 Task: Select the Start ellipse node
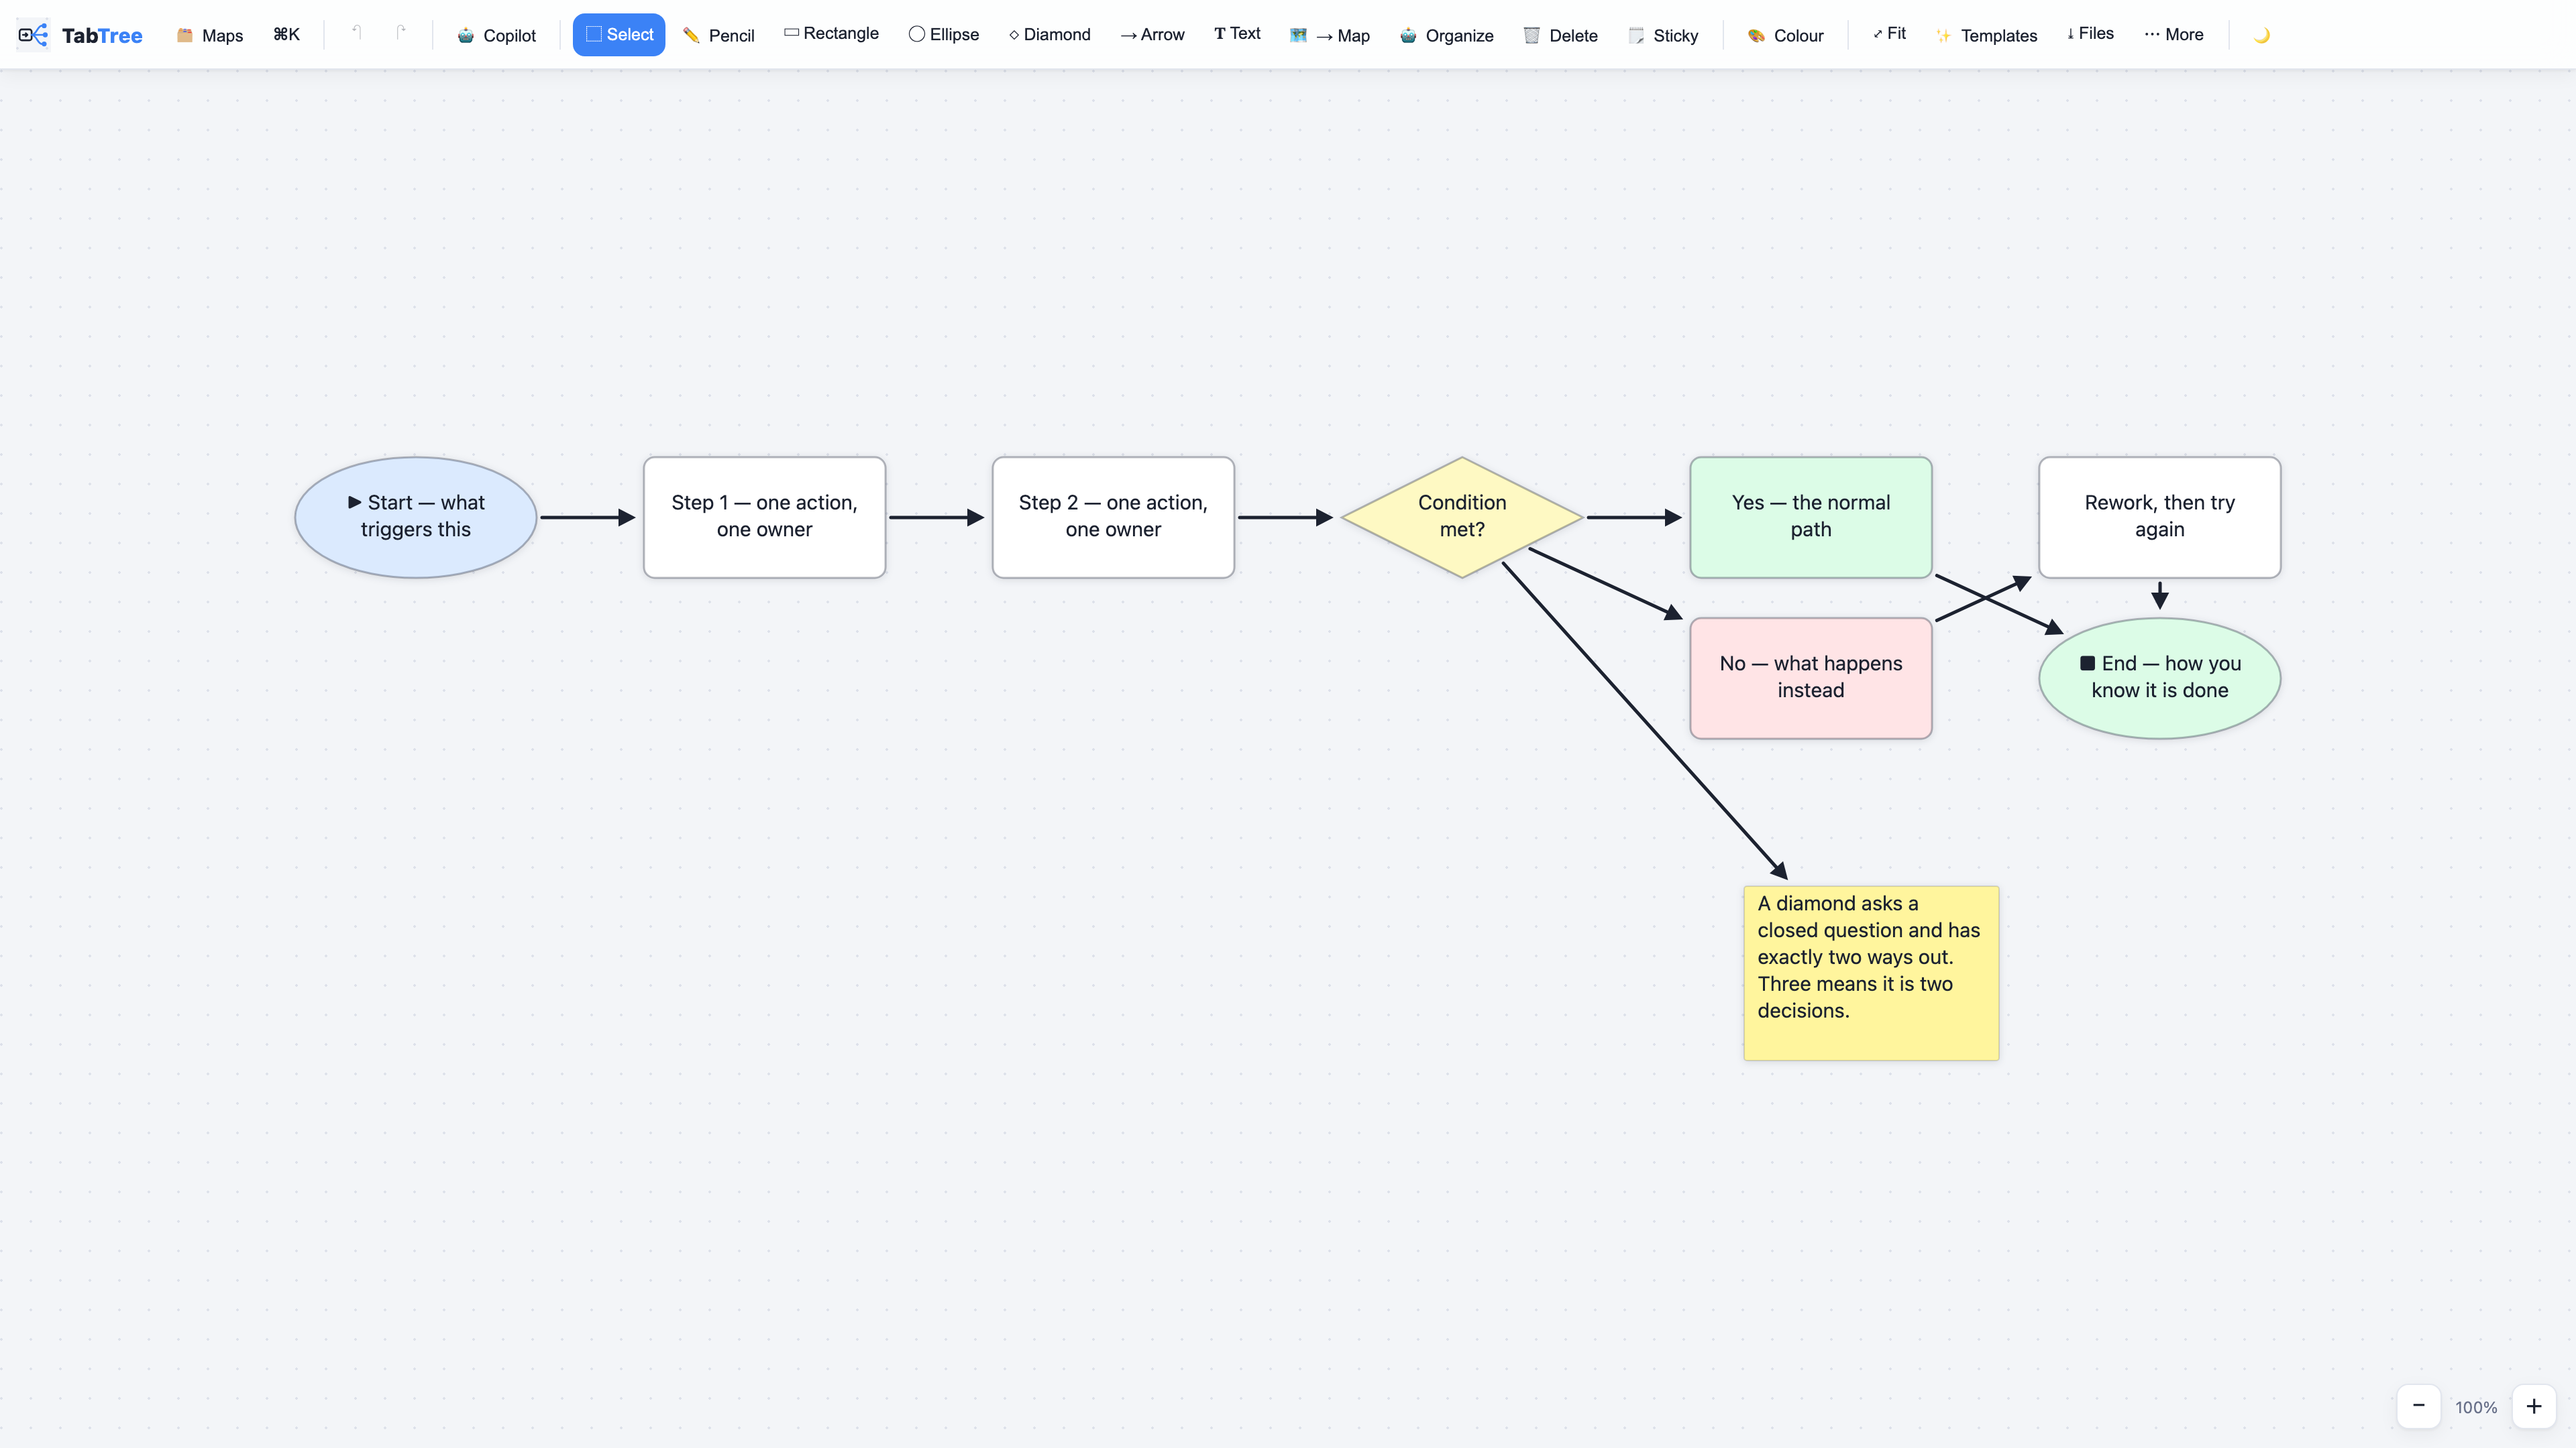point(416,518)
